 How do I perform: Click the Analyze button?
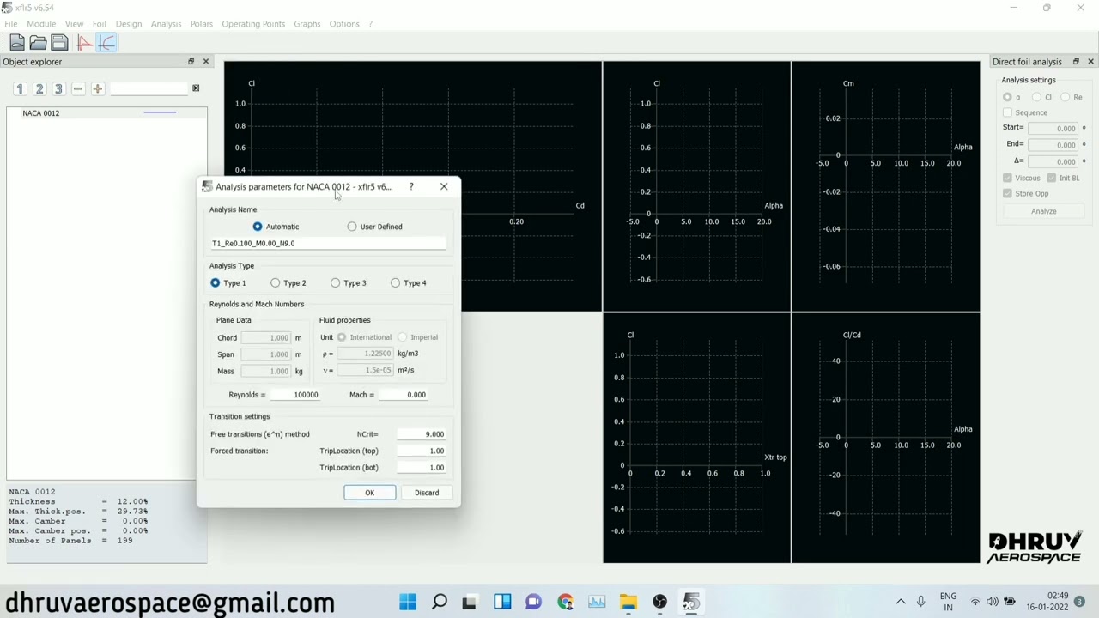(x=1044, y=211)
